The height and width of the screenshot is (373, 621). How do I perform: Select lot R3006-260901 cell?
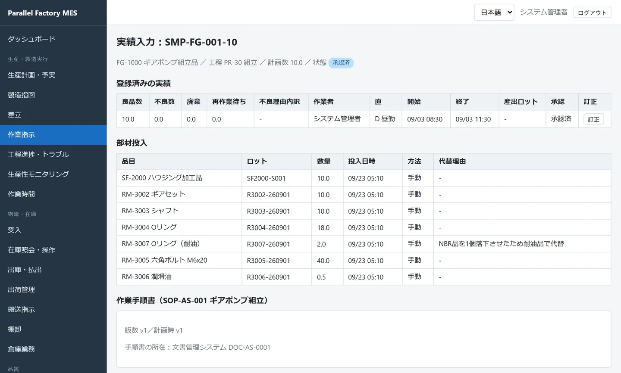(276, 277)
